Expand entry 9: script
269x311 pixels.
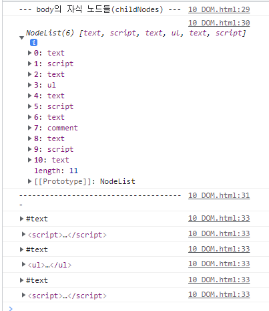[29, 149]
